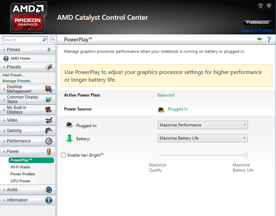This screenshot has width=276, height=216.
Task: Expand the Gaming section
Action: point(4,131)
